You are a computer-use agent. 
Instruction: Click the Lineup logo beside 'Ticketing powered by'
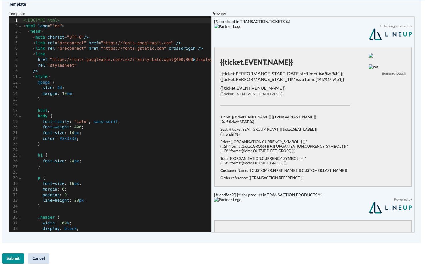[x=390, y=34]
